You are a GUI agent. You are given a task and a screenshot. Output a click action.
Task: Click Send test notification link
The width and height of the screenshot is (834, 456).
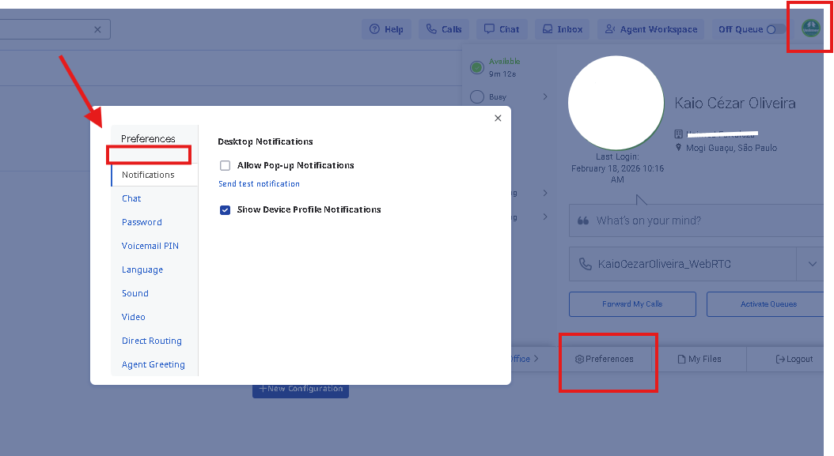tap(259, 184)
